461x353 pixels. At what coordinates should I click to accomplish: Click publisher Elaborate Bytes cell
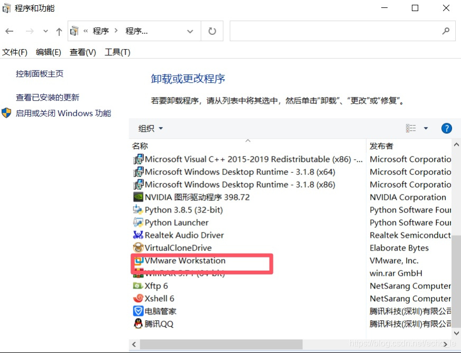(399, 248)
